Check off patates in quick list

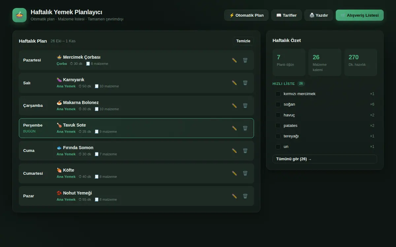[278, 125]
